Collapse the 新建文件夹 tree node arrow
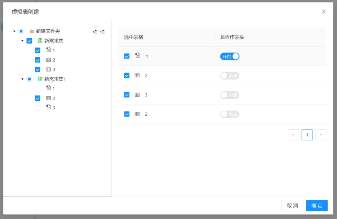Screen dimensions: 337x219 pyautogui.click(x=14, y=31)
